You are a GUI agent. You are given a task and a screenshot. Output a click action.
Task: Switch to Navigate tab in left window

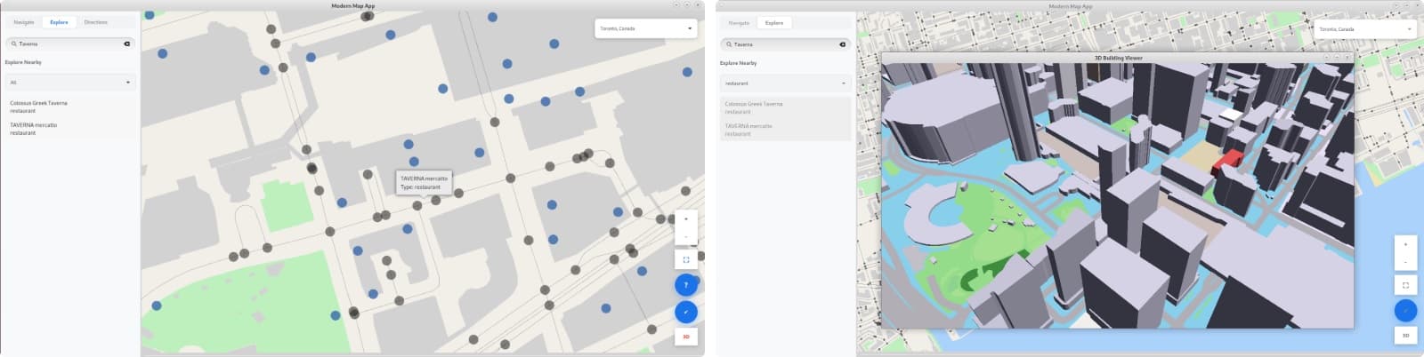tap(24, 22)
